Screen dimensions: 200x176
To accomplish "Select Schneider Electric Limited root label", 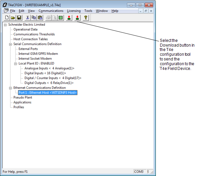I will pos(27,25).
